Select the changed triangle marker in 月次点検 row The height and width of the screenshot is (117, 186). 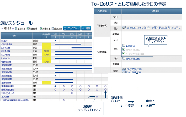97,97
